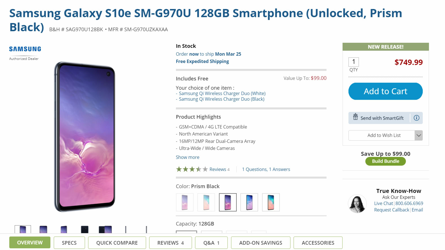
Task: Click the star rating icons
Action: (192, 169)
